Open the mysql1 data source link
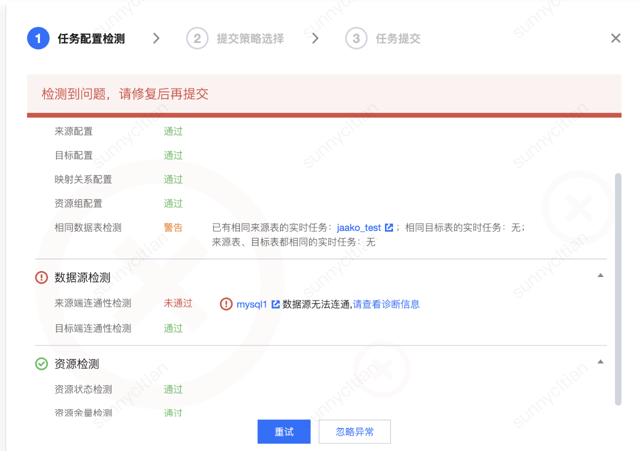The height and width of the screenshot is (451, 642). pyautogui.click(x=252, y=304)
